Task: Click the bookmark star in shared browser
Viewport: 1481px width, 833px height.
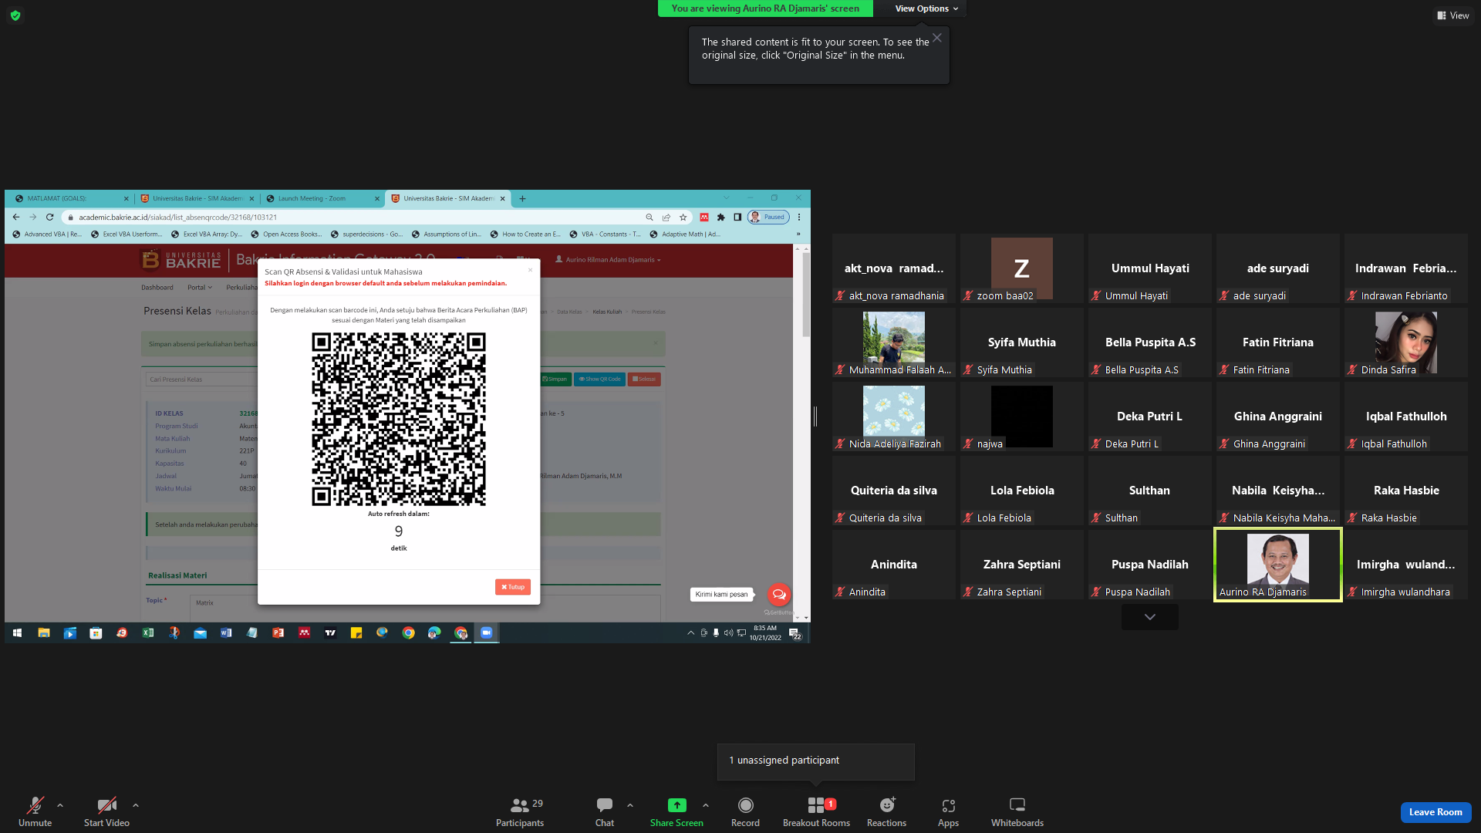Action: tap(683, 218)
